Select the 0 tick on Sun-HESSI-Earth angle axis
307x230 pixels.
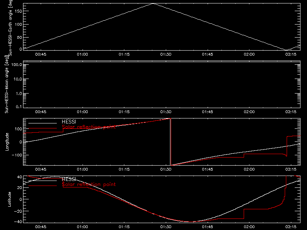pos(21,49)
